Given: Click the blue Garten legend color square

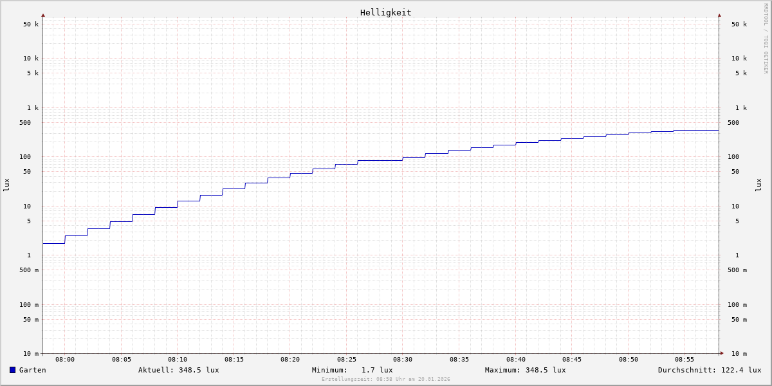Looking at the screenshot, I should [x=12, y=370].
